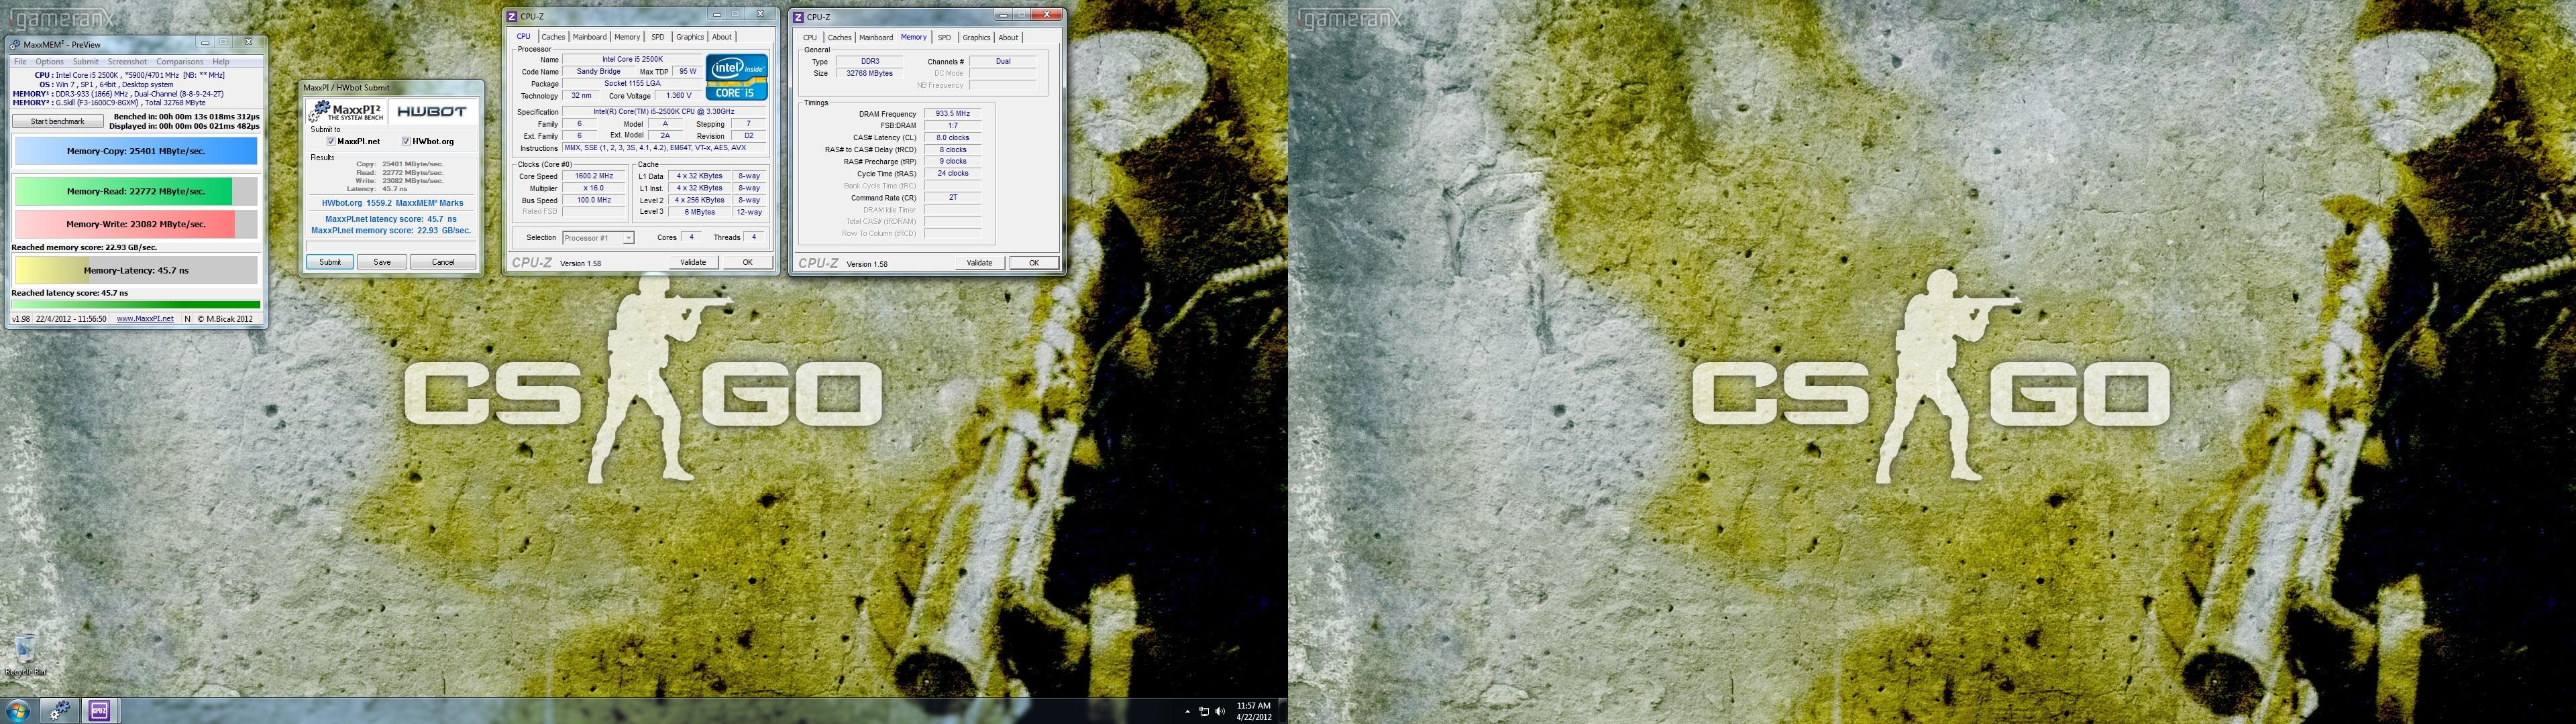Screen dimensions: 2576x724
Task: Click the Command Rate '2T' value
Action: (x=953, y=198)
